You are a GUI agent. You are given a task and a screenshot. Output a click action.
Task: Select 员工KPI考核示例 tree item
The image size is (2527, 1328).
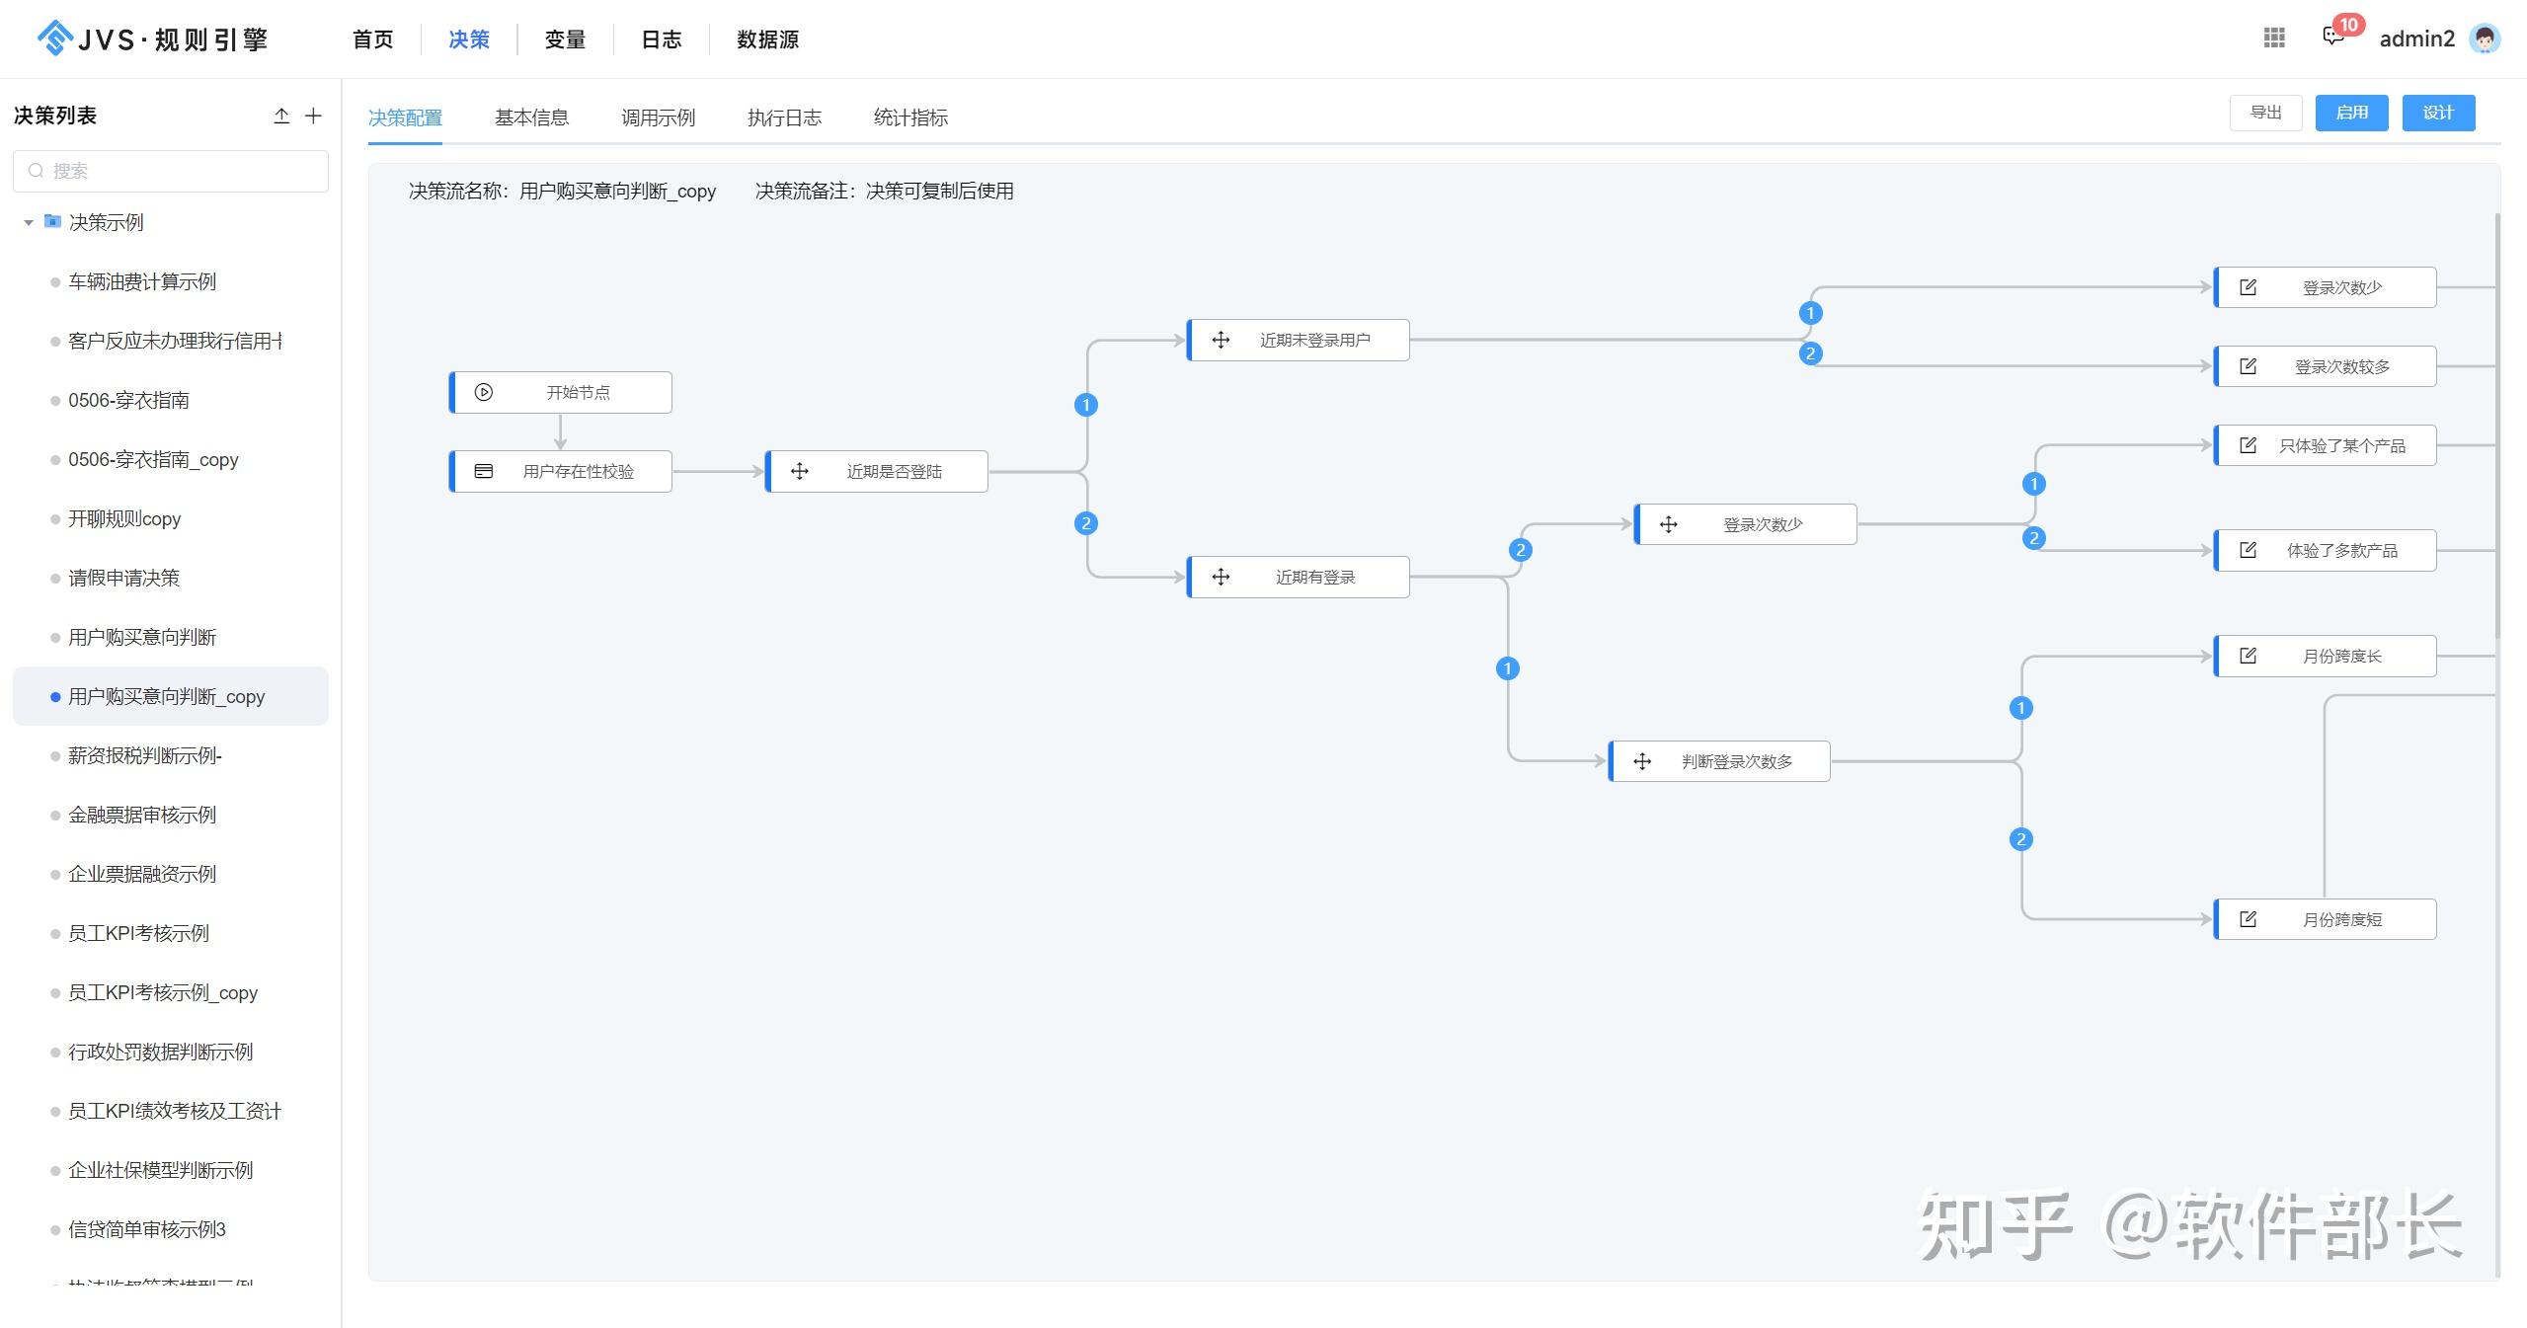(138, 933)
